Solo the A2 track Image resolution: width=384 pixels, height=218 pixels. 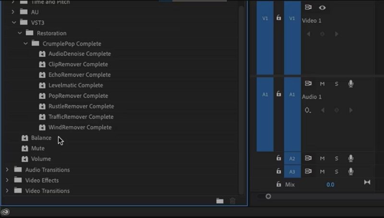336,159
